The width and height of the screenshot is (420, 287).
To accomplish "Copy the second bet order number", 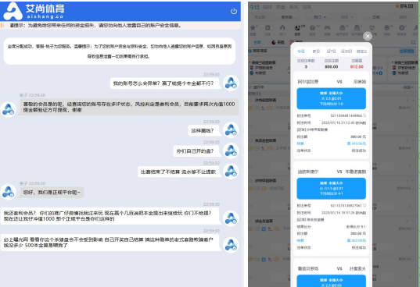I will (364, 206).
